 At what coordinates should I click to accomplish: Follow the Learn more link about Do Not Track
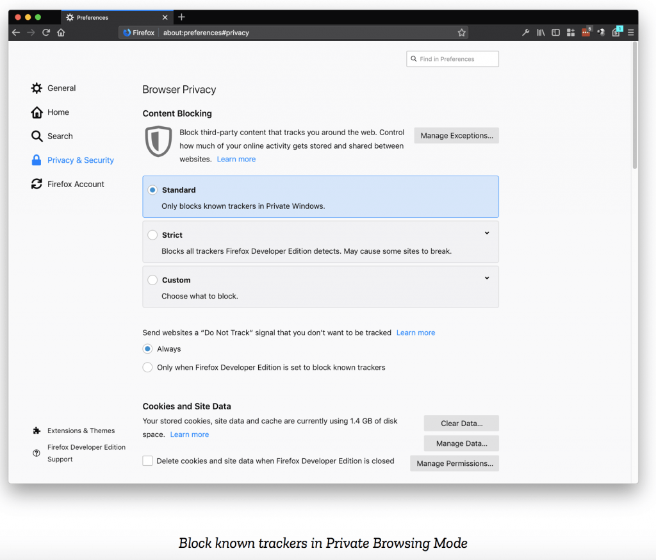[415, 333]
